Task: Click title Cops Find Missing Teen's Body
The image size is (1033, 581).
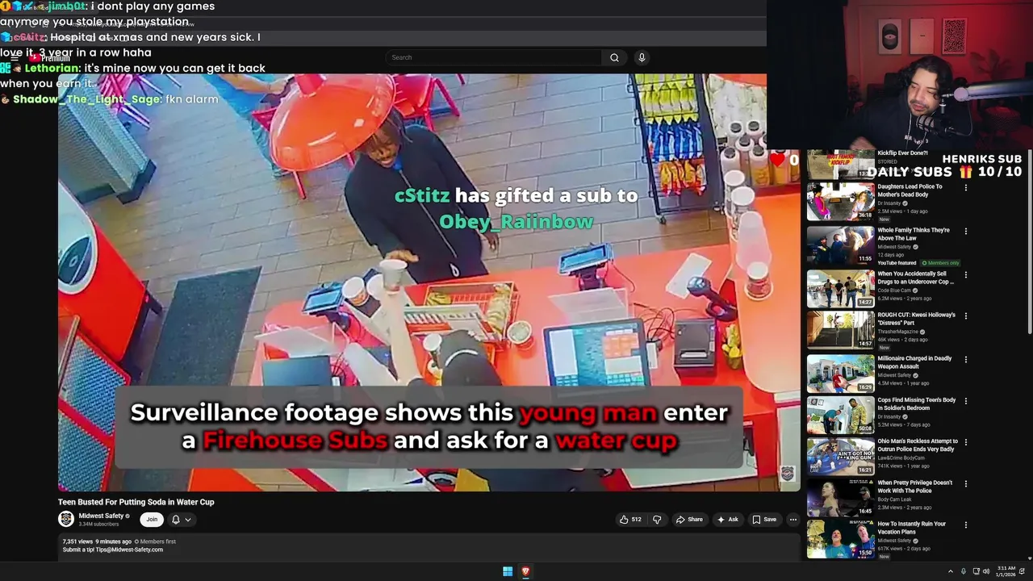Action: pyautogui.click(x=916, y=403)
